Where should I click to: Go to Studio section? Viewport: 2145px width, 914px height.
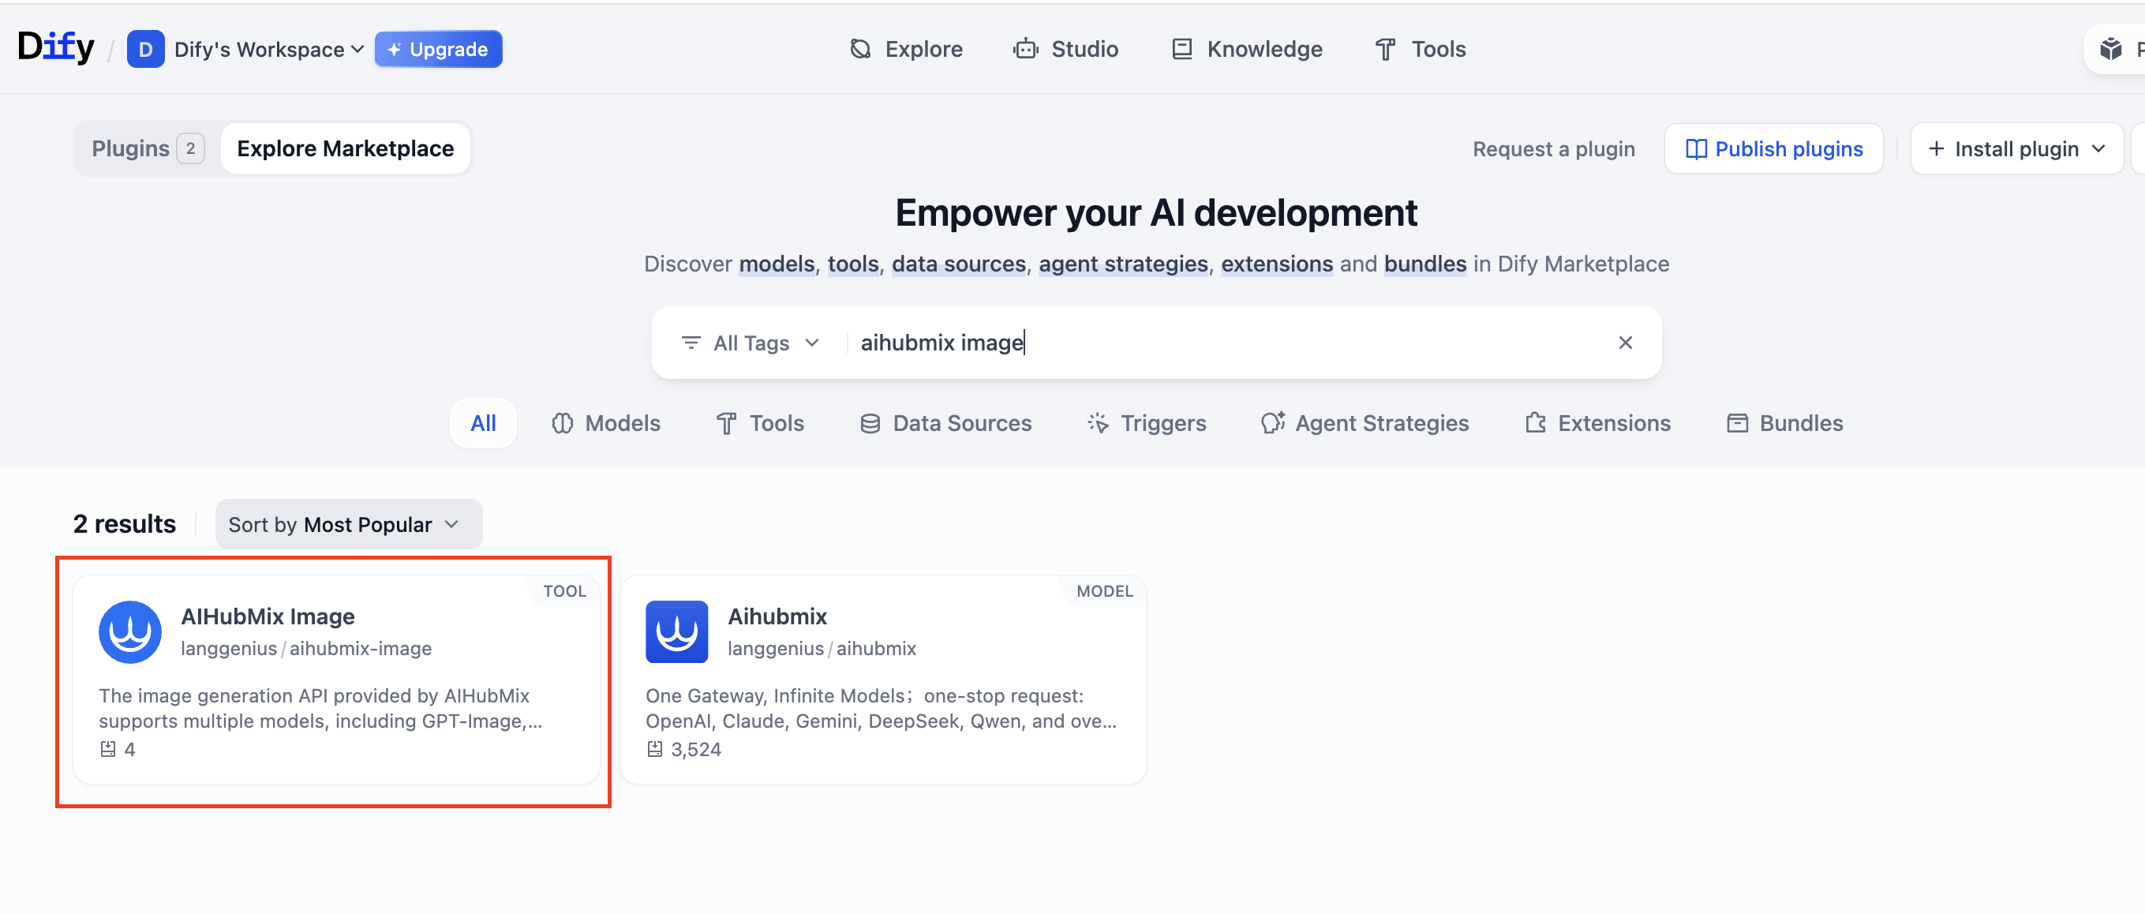click(1066, 49)
